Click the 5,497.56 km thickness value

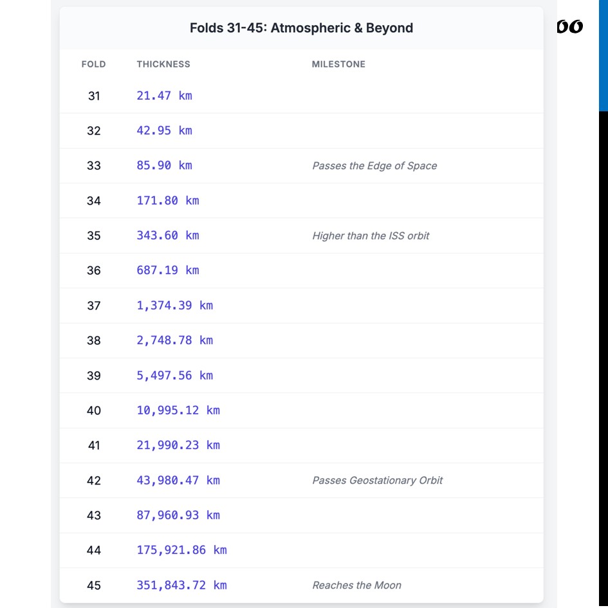tap(174, 375)
